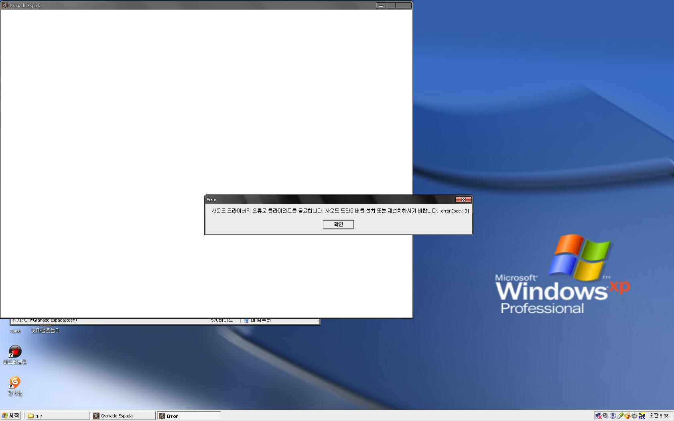Viewport: 674px width, 421px height.
Task: Confirm the error with the 확인 button
Action: pos(338,225)
